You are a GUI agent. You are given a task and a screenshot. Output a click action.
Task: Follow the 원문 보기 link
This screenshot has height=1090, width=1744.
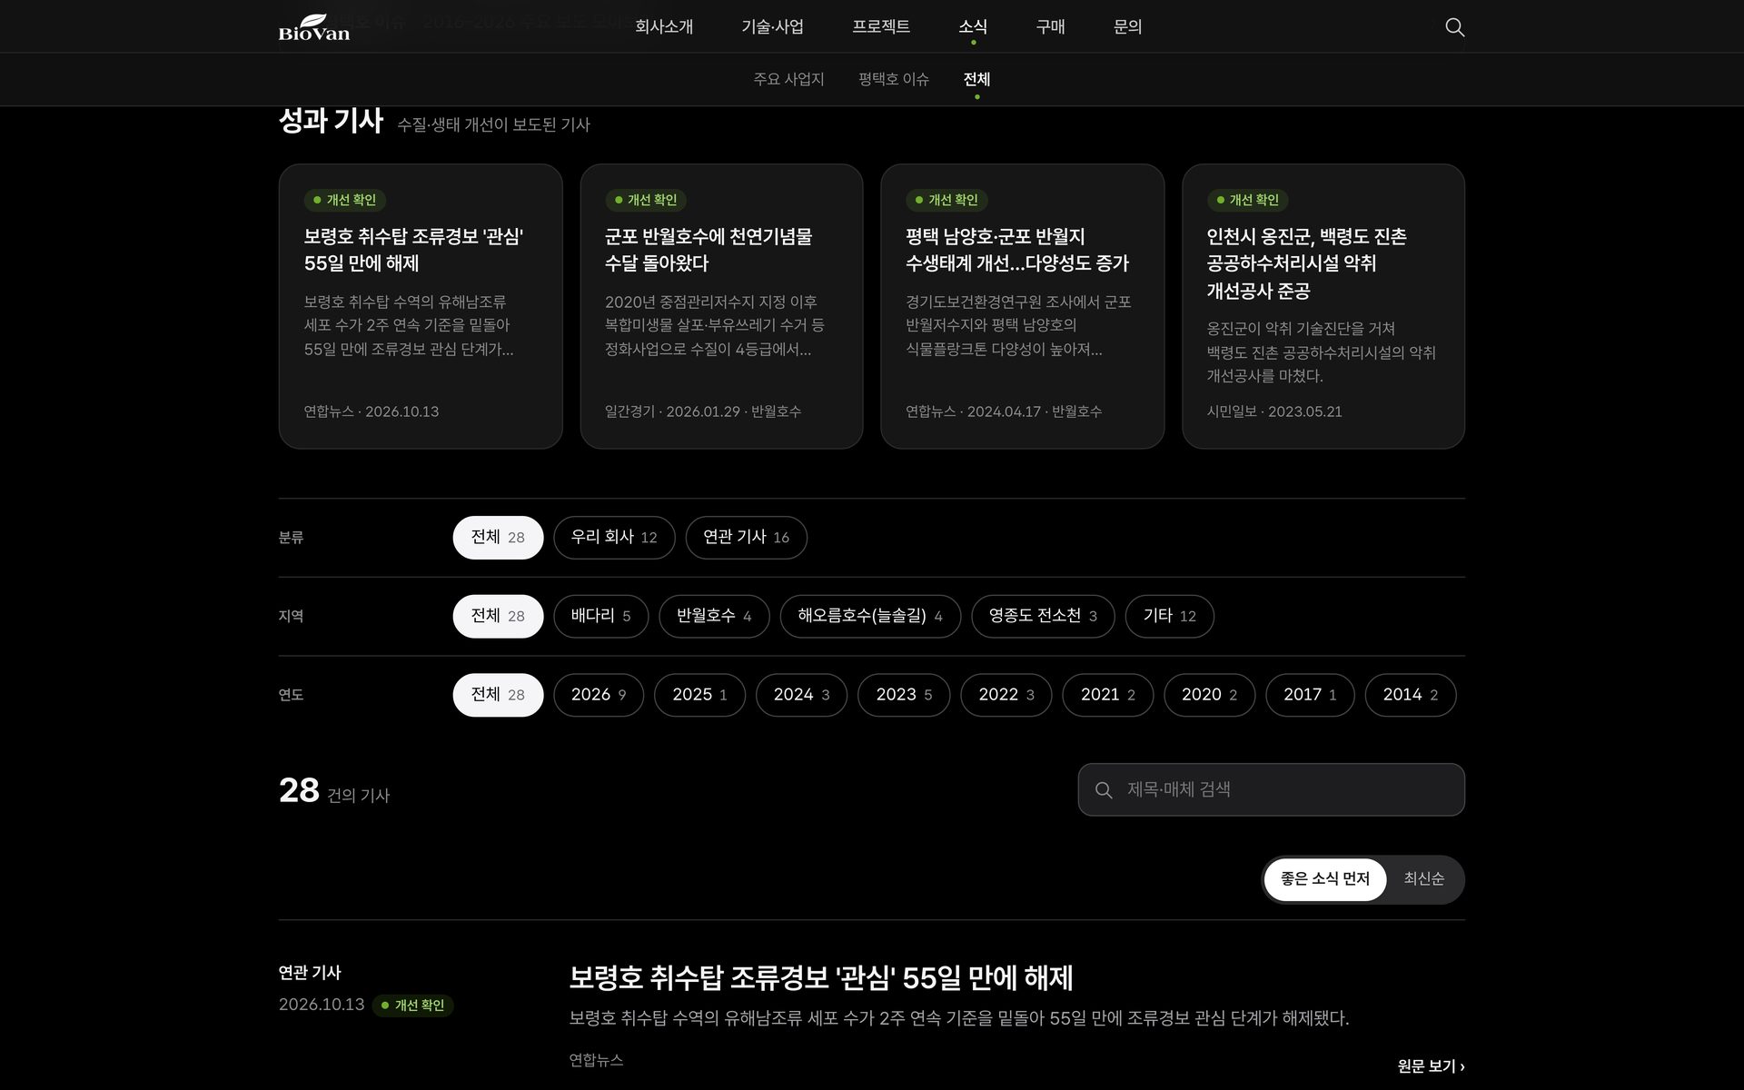point(1431,1066)
